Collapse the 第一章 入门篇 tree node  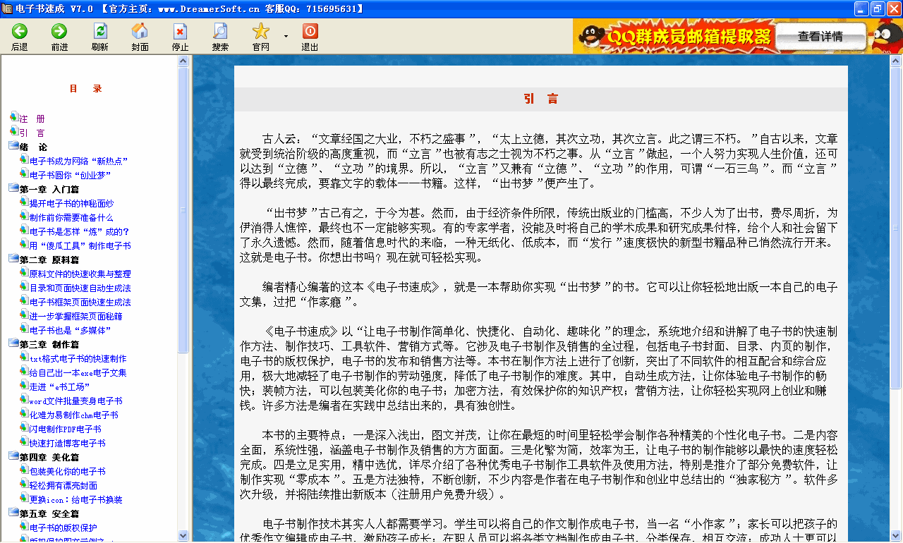14,188
